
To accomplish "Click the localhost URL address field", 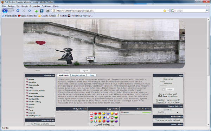I will tap(109, 11).
